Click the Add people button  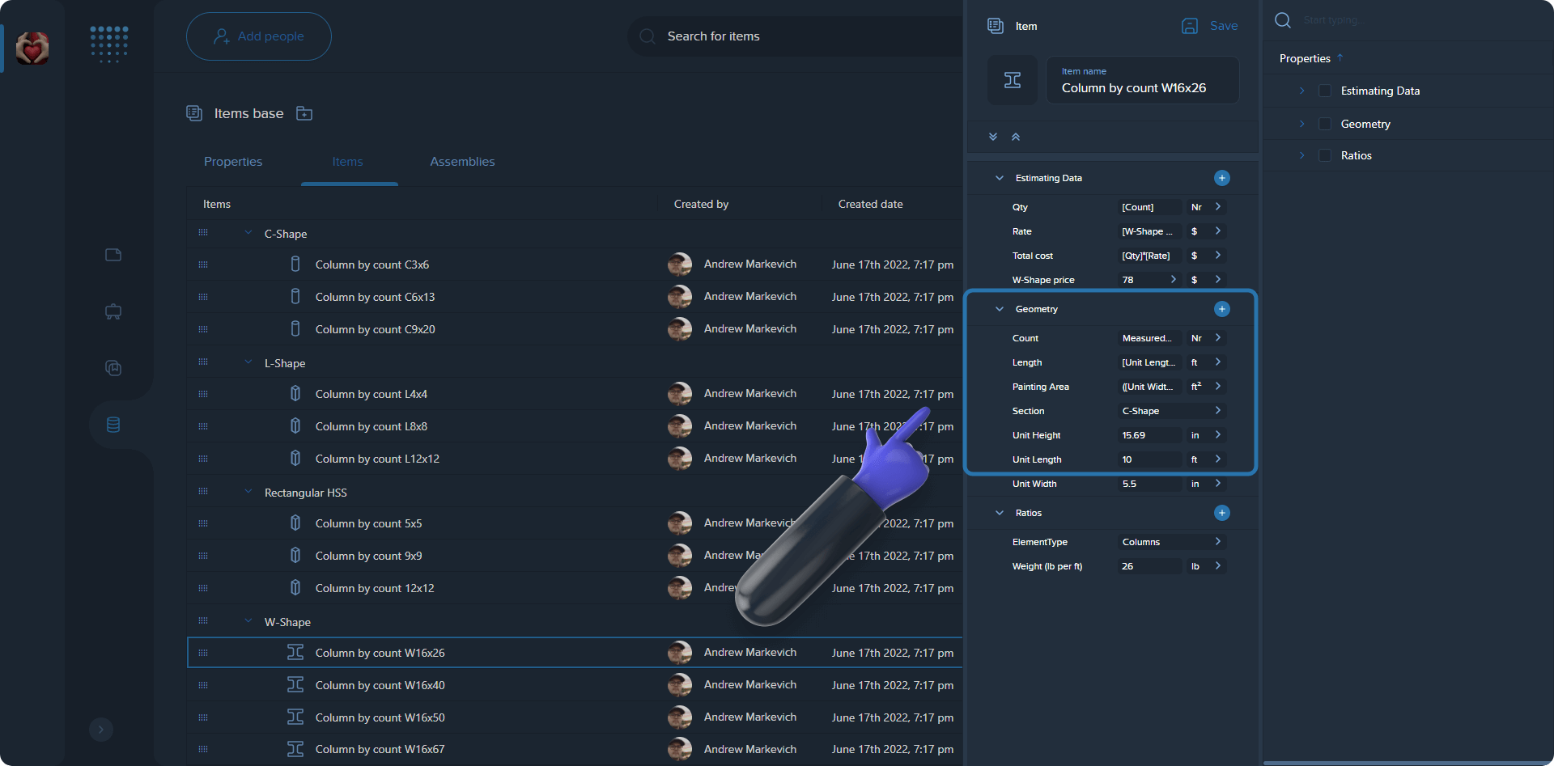(258, 36)
